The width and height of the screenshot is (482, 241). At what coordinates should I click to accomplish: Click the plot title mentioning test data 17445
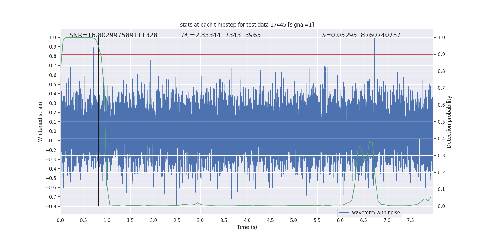pos(247,25)
